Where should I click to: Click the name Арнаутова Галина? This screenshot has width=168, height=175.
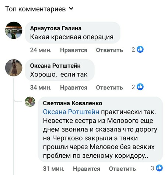tap(56, 28)
